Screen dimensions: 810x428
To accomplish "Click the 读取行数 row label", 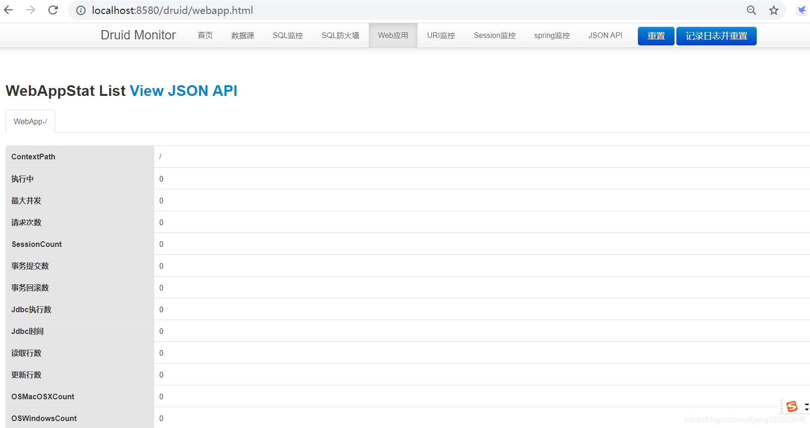I will [x=26, y=353].
